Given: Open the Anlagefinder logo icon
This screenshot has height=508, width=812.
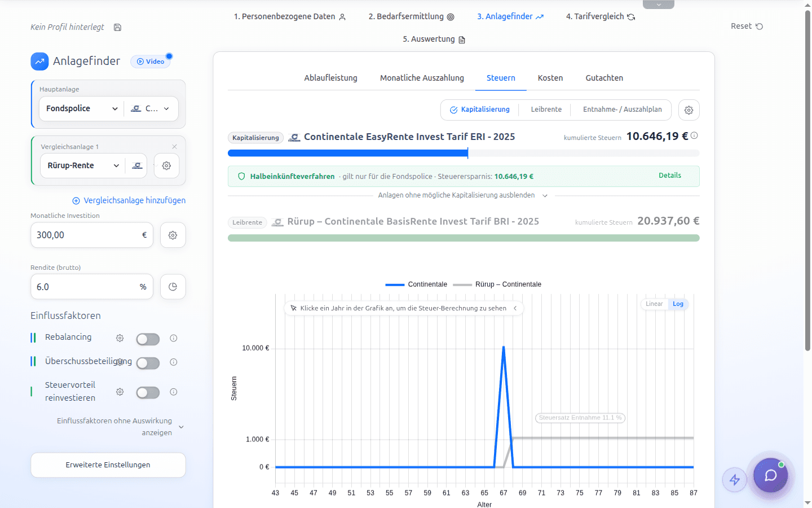Looking at the screenshot, I should click(39, 62).
